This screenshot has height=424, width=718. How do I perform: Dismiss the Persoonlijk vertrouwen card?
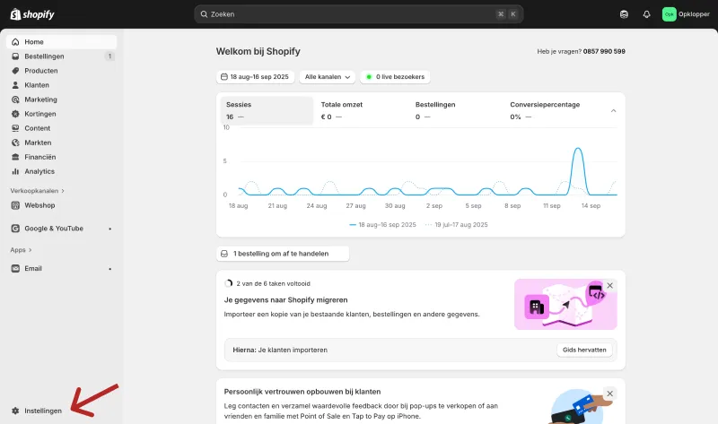coord(610,394)
